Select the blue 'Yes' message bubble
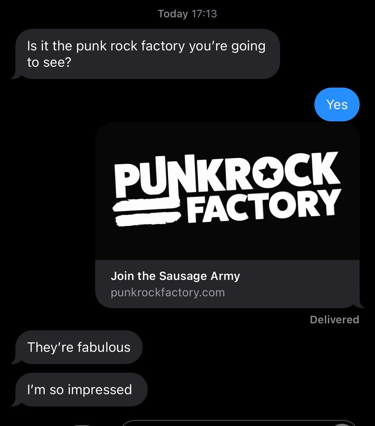Viewport: 375px width, 426px height. click(337, 105)
